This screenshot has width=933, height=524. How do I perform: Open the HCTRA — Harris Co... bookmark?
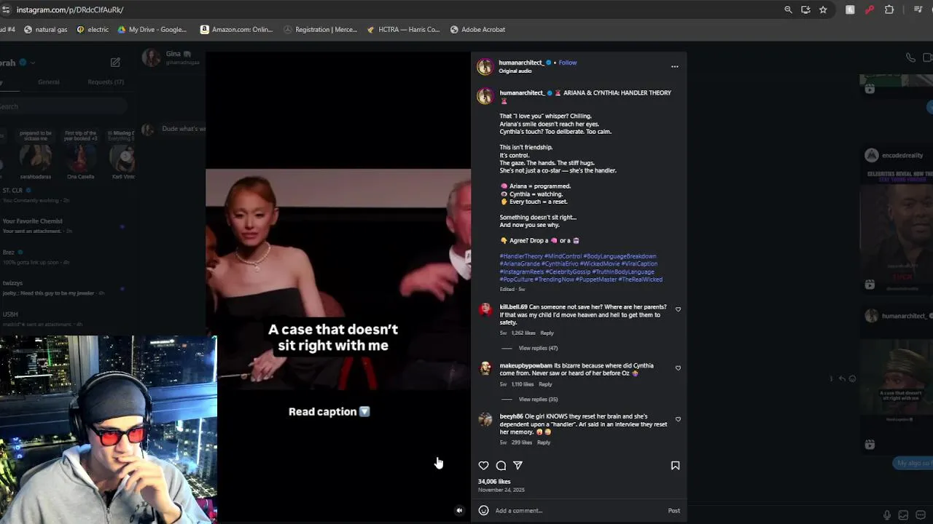[x=403, y=30]
